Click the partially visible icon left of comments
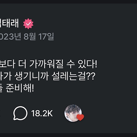 [x=0, y=113]
